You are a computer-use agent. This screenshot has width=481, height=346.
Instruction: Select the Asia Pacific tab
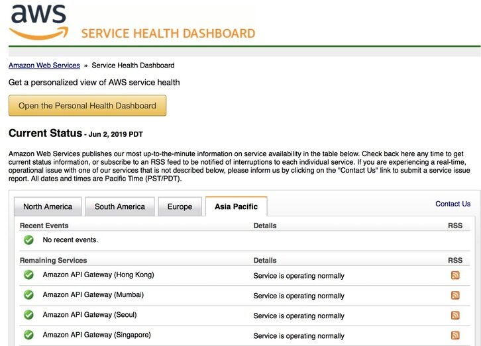(x=236, y=206)
